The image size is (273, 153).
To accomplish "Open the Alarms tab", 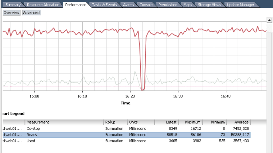I will (x=129, y=5).
